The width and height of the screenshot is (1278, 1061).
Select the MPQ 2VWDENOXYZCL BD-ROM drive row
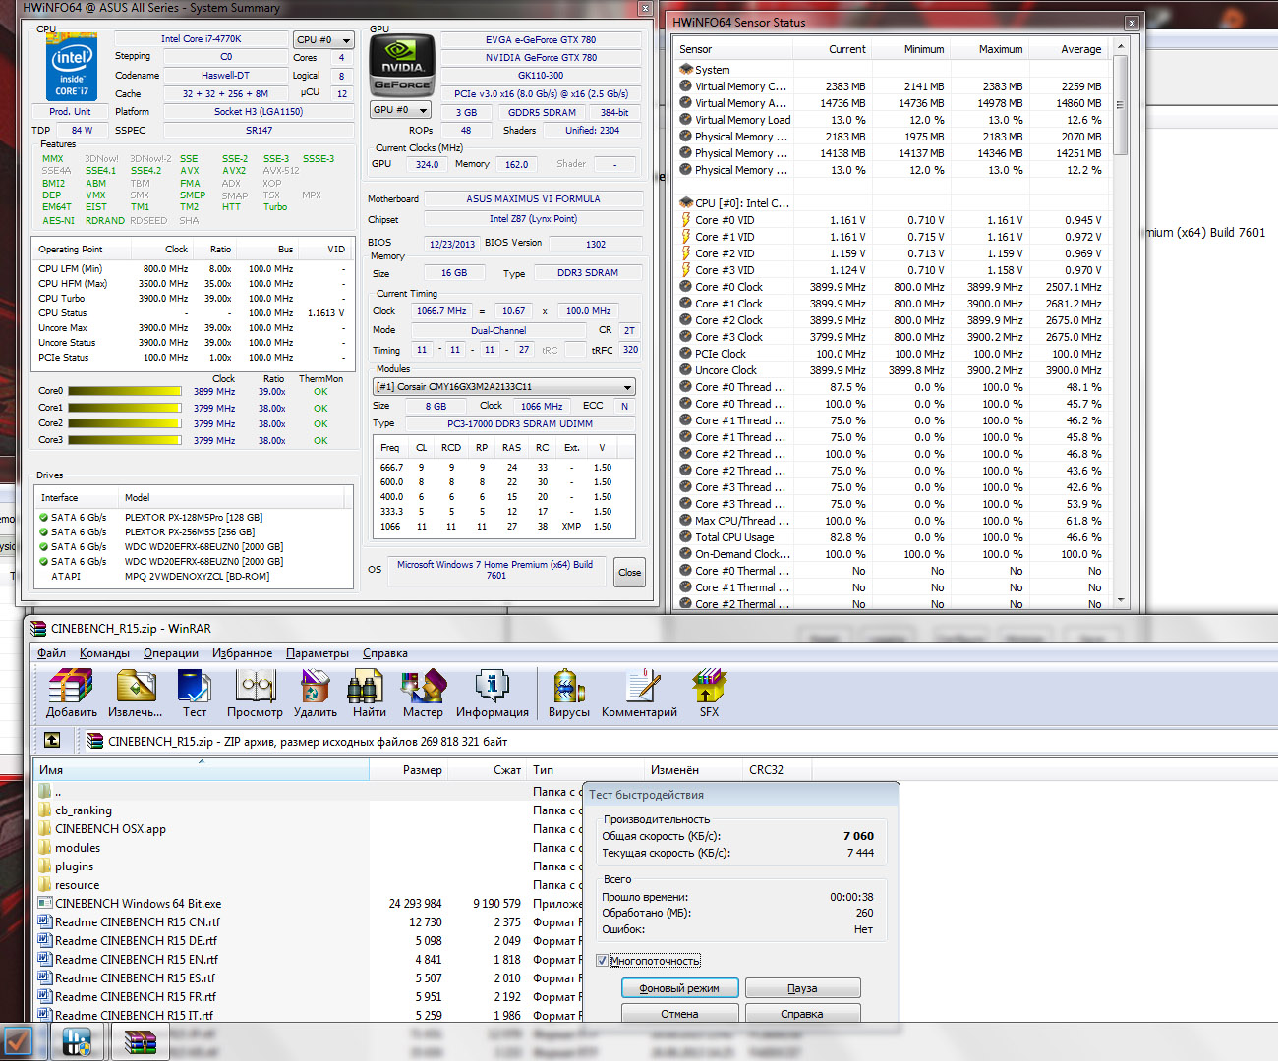(195, 577)
